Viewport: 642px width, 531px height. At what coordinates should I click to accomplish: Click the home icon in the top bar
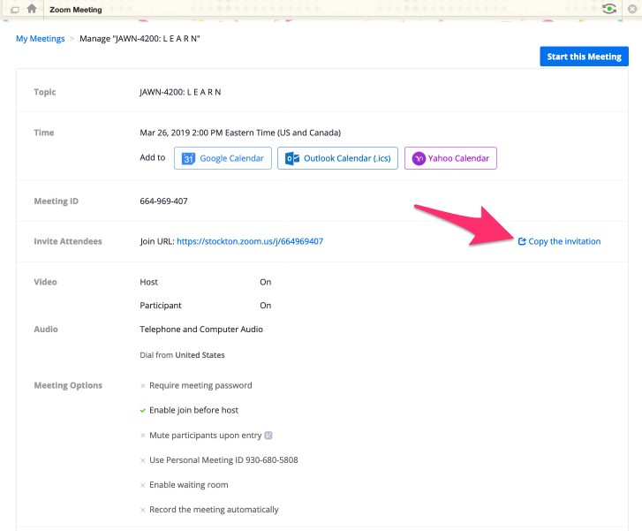point(32,9)
